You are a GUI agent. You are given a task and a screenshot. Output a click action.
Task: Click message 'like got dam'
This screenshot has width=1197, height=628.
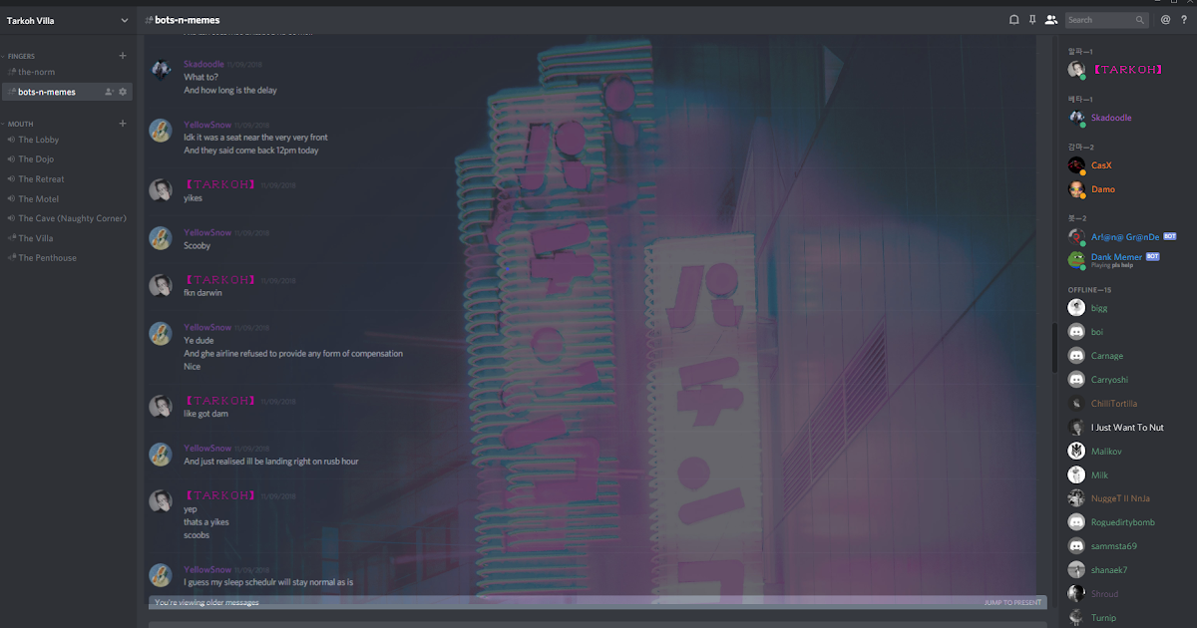[x=205, y=414]
